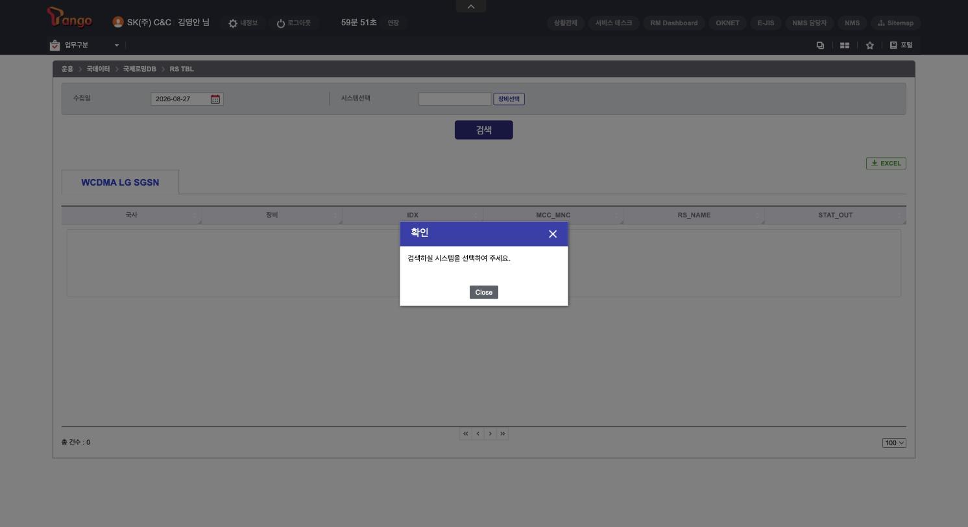
Task: Sort by the 장비 column header
Action: click(x=272, y=215)
